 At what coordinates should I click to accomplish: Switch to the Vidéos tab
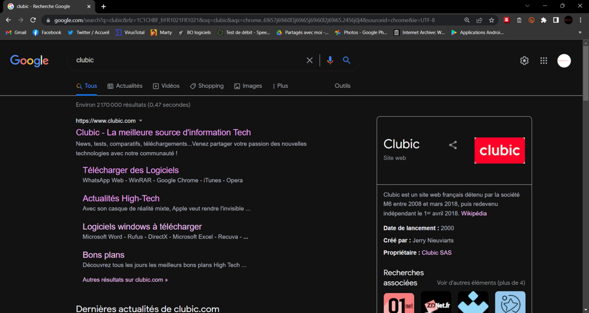[x=166, y=86]
